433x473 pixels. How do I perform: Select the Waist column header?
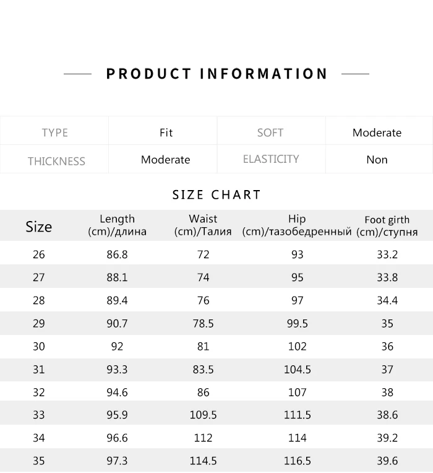click(x=203, y=225)
